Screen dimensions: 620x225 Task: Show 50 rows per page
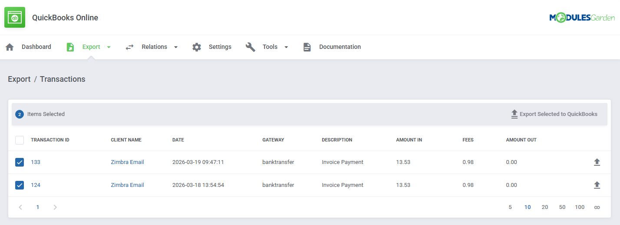[x=562, y=207]
